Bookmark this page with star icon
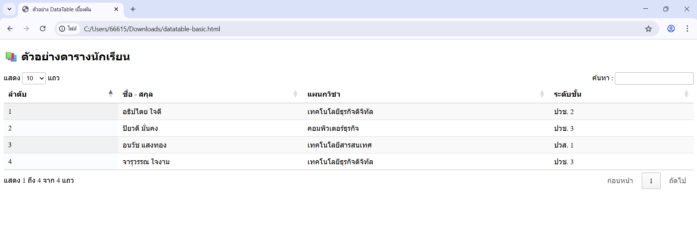 click(648, 29)
